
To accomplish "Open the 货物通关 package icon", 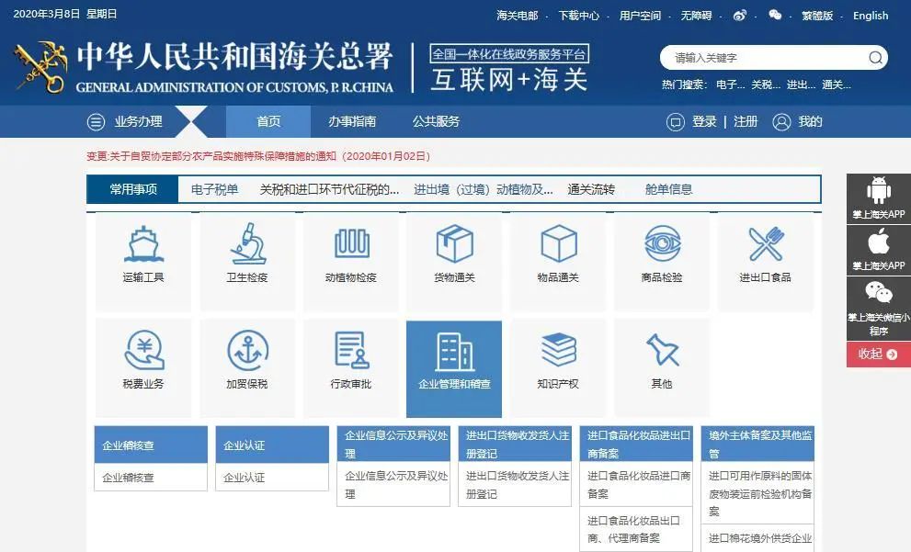I will (x=455, y=243).
